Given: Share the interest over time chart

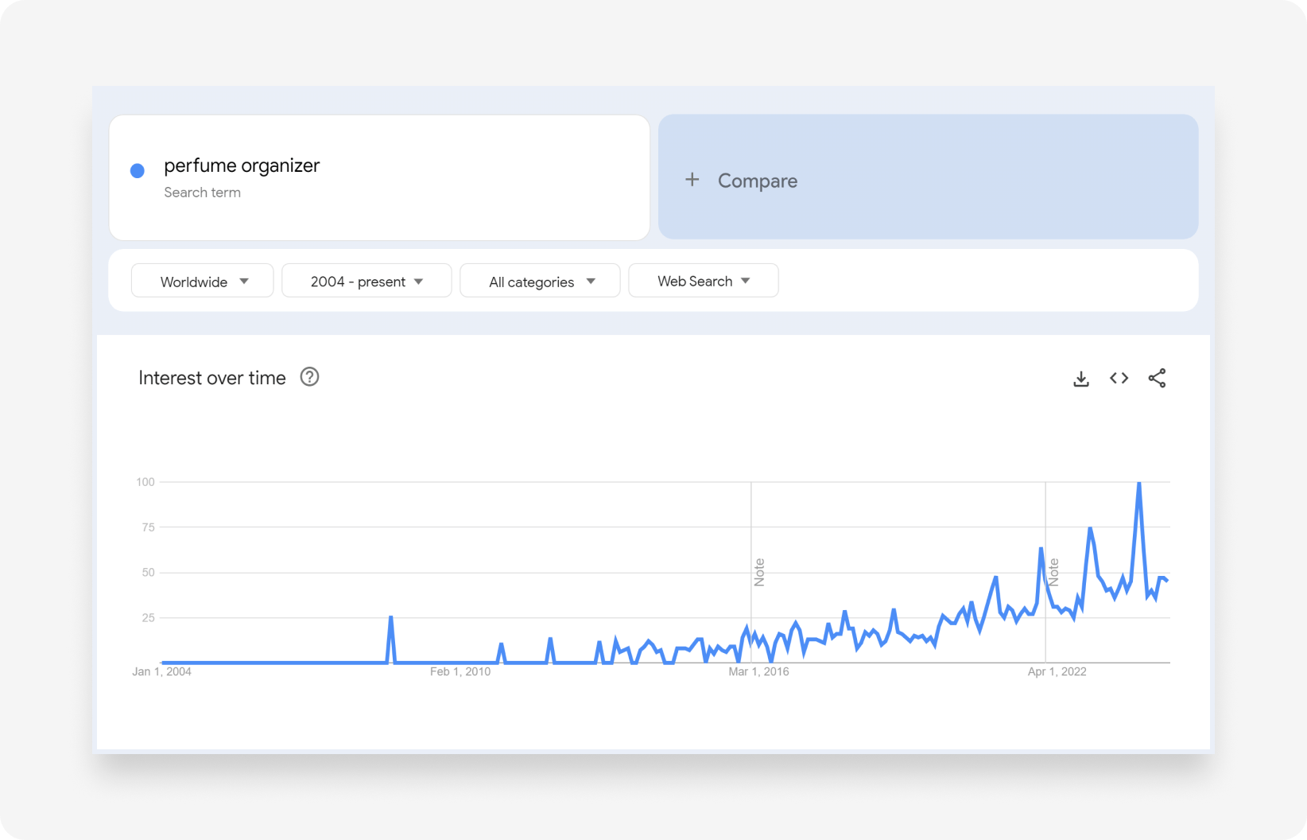Looking at the screenshot, I should coord(1157,379).
